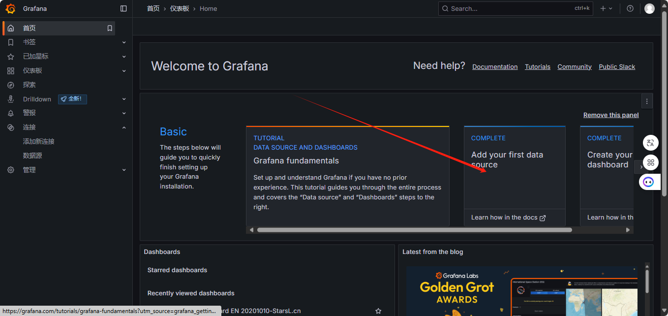The image size is (668, 316).
Task: Click the gear icon beside 管理
Action: click(11, 170)
